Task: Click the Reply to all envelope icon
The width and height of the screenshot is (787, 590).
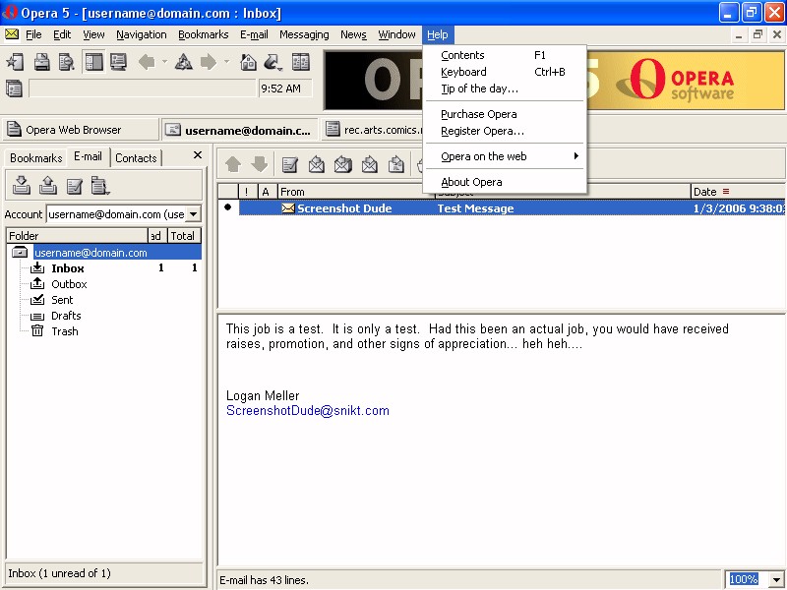Action: coord(343,164)
